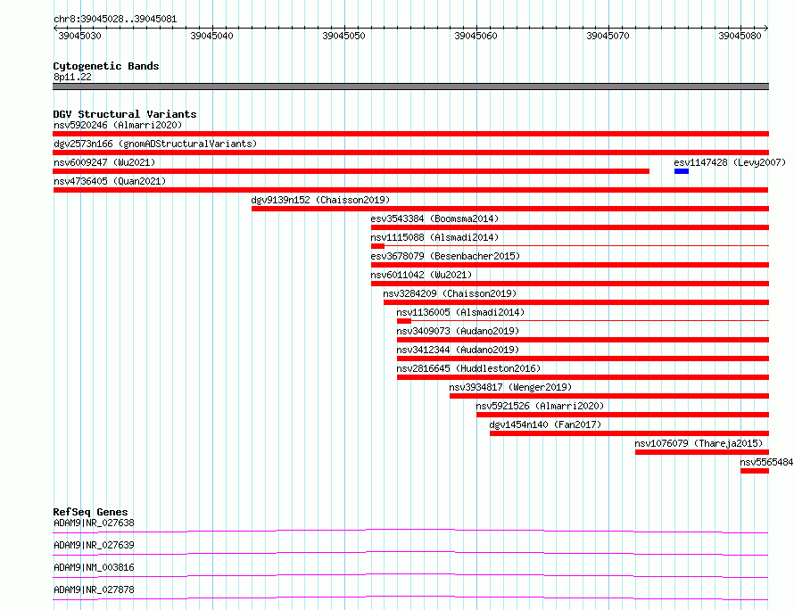Click the short red bar under nsv5565484
Screen dimensions: 794x610
point(755,471)
